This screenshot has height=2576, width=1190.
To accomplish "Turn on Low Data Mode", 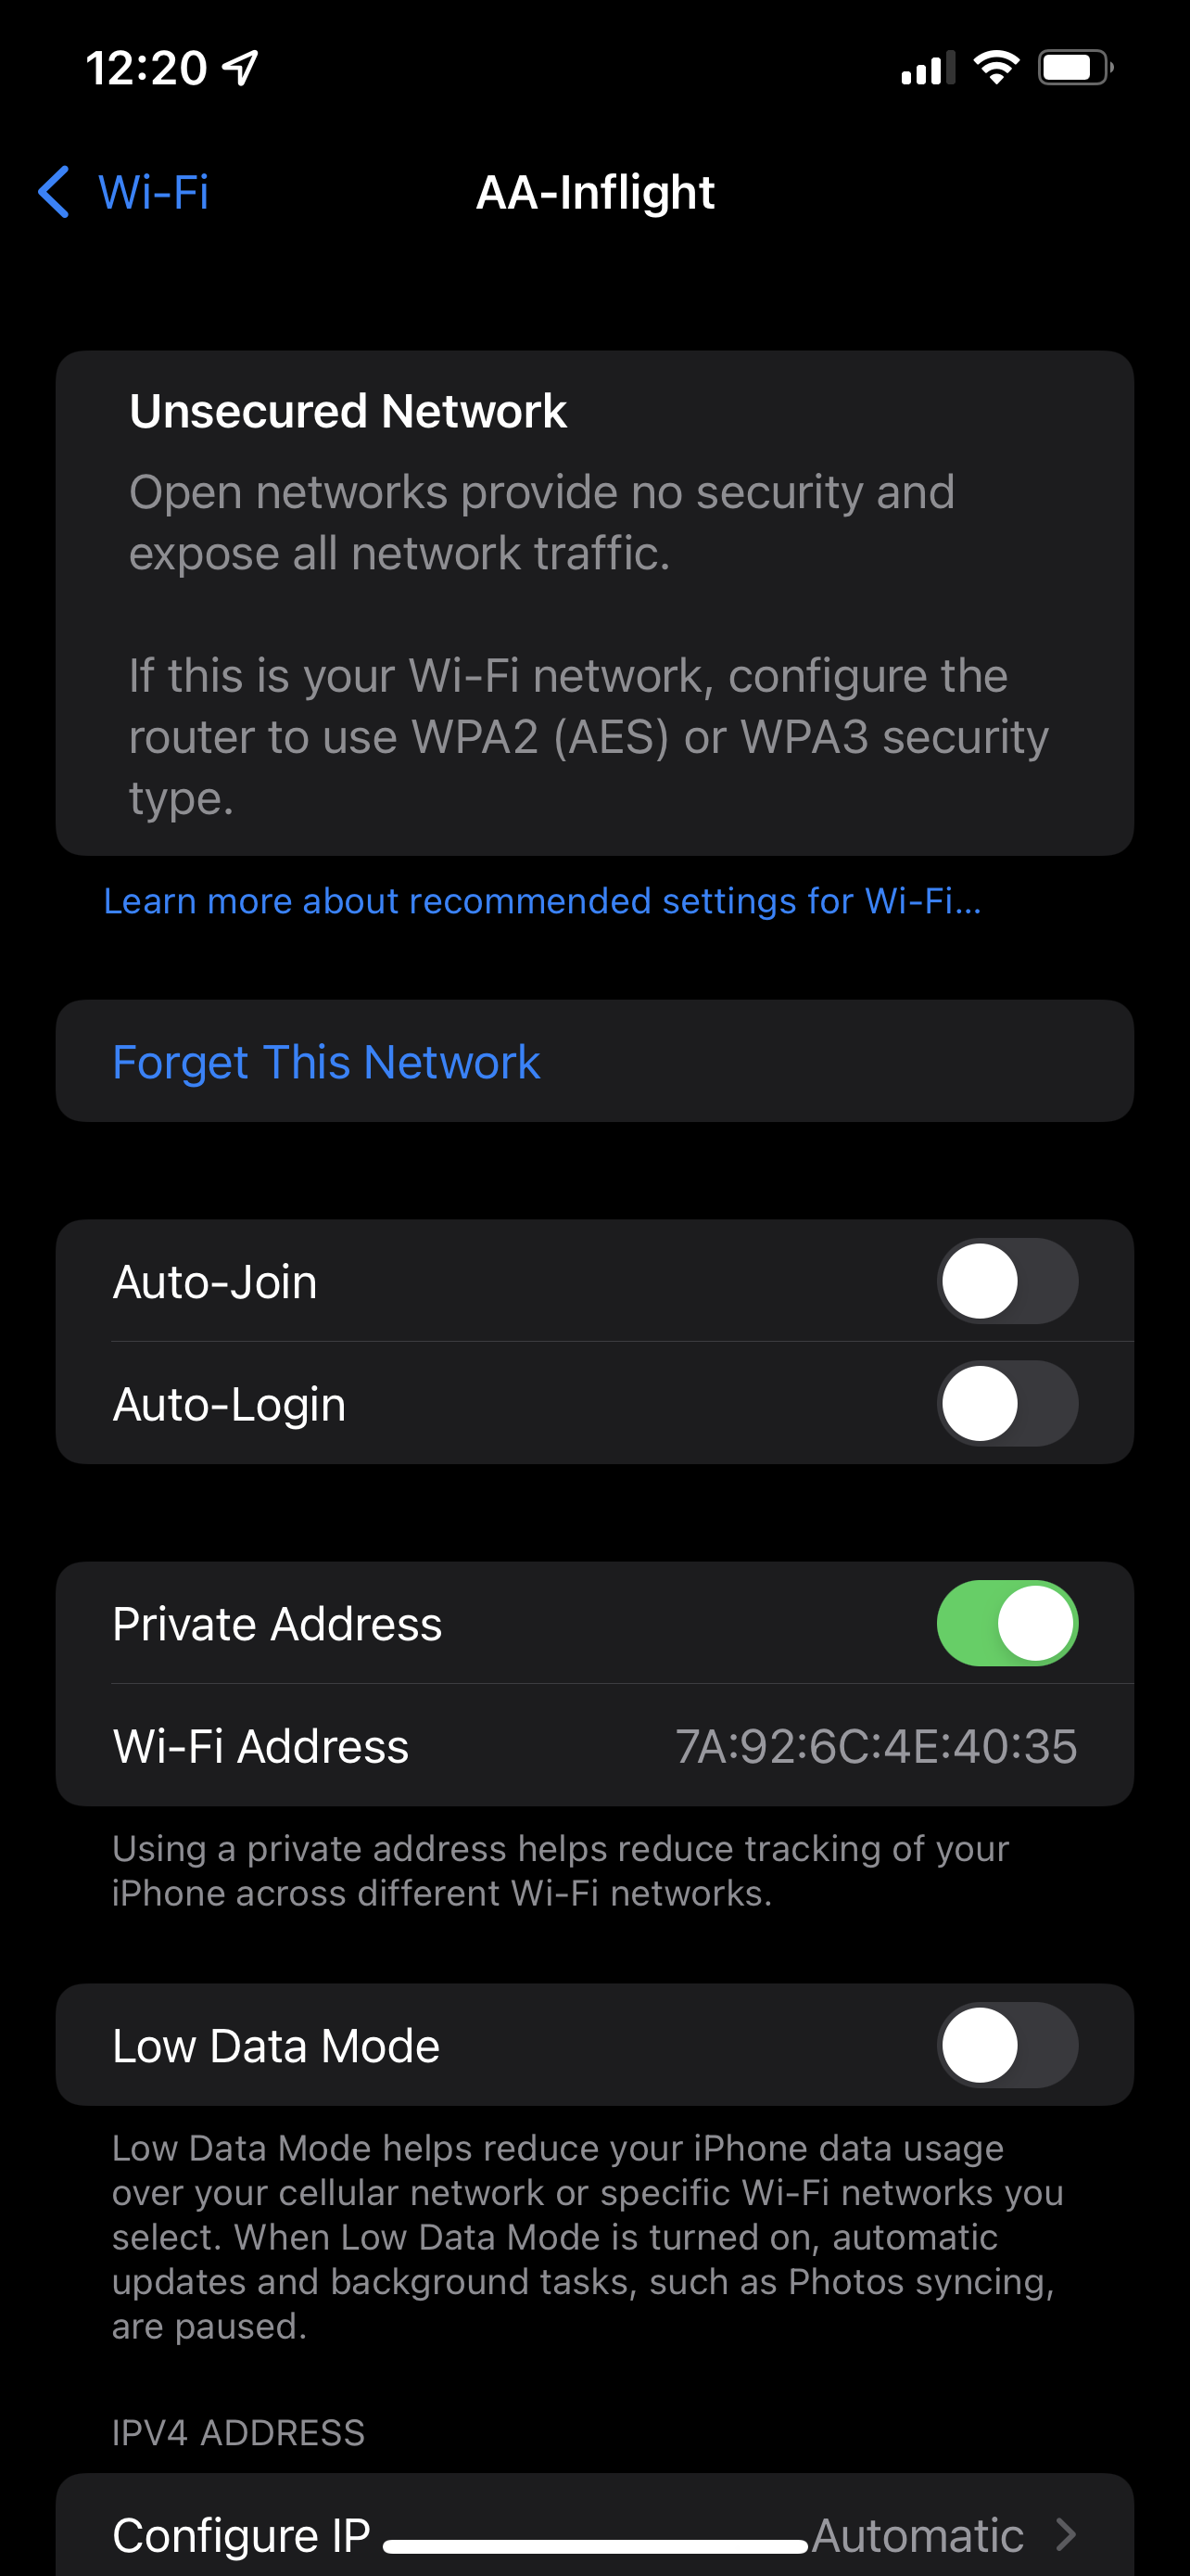I will pos(1007,2045).
